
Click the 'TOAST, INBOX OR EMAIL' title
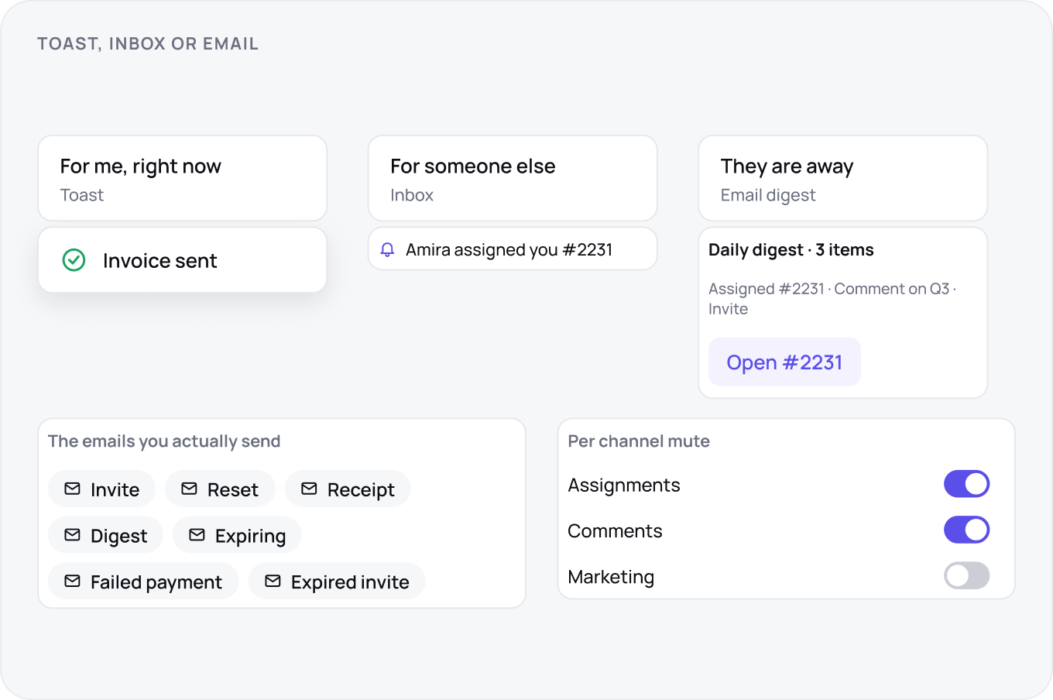[x=148, y=43]
